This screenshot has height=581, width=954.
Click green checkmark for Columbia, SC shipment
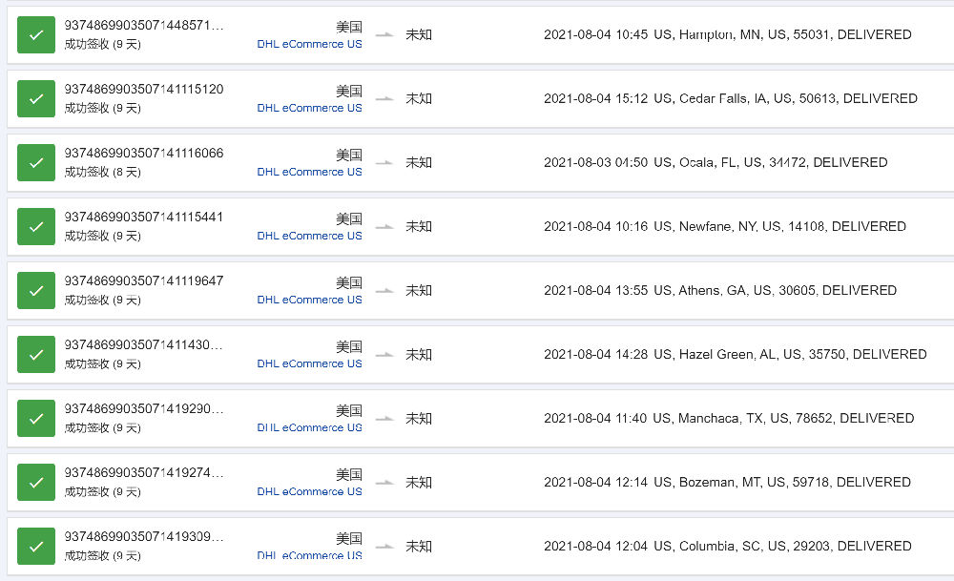click(x=36, y=546)
